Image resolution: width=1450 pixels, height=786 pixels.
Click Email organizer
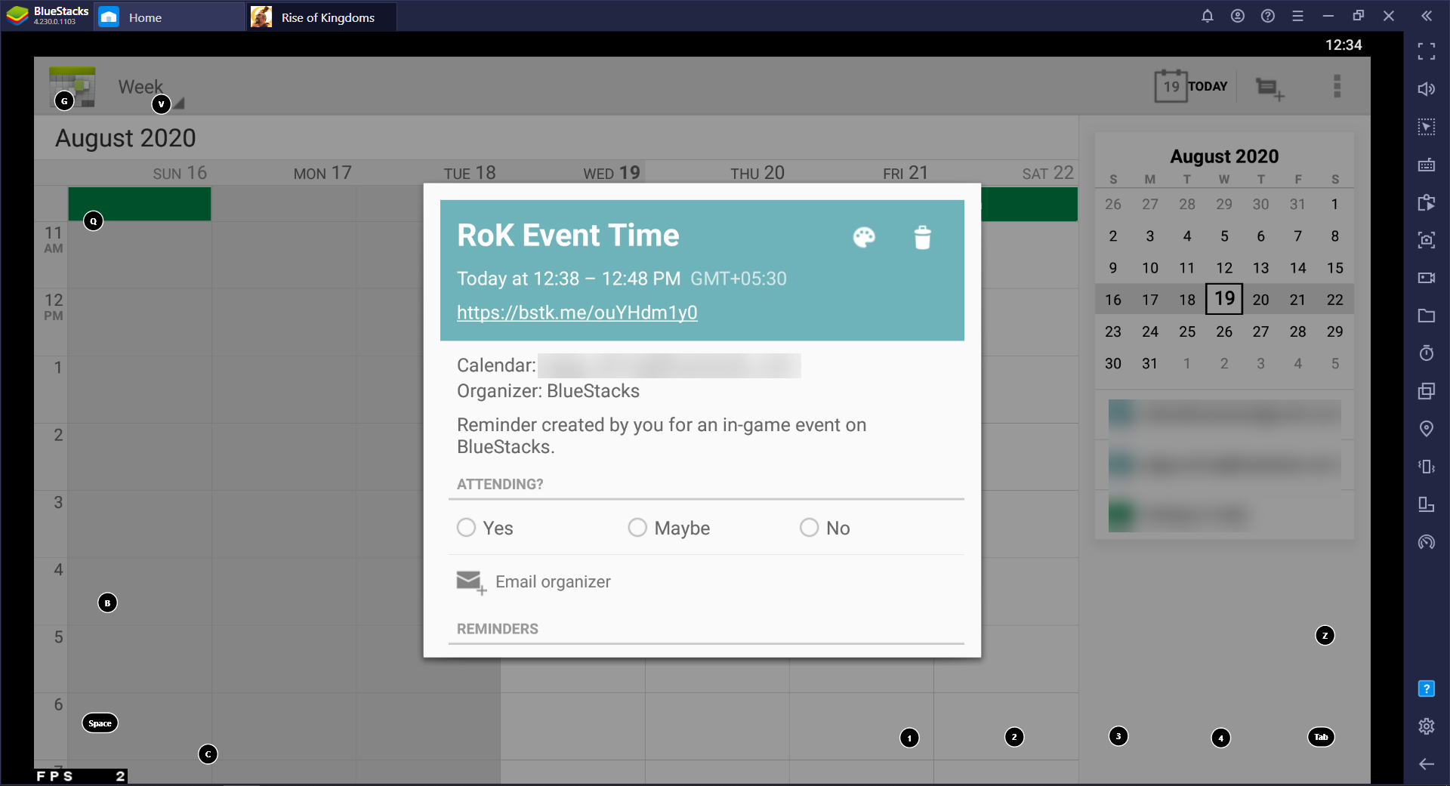point(553,581)
